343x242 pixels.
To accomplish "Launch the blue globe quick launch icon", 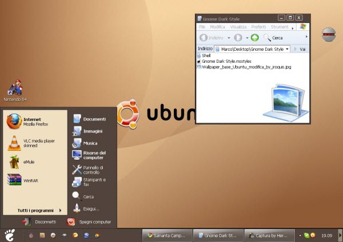I will point(86,235).
